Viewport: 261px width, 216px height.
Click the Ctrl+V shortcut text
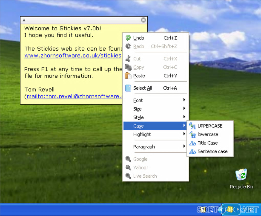170,76
